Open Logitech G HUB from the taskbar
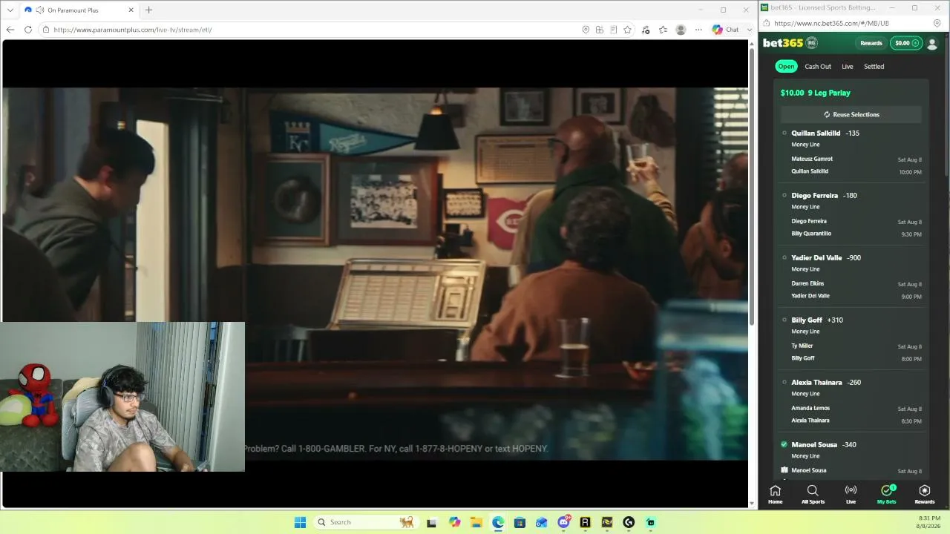Viewport: 950px width, 534px height. [x=629, y=522]
